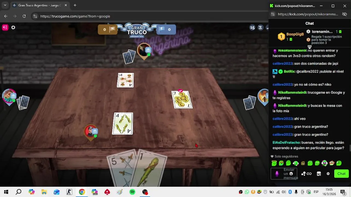Insert the orange mushroom emote
Image resolution: width=351 pixels, height=197 pixels.
point(332,163)
